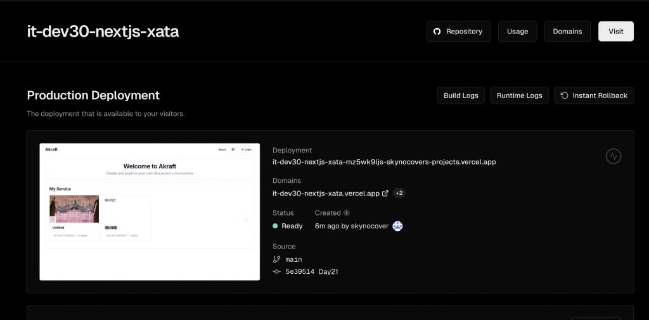
Task: Click the green Ready status indicator
Action: coord(276,226)
